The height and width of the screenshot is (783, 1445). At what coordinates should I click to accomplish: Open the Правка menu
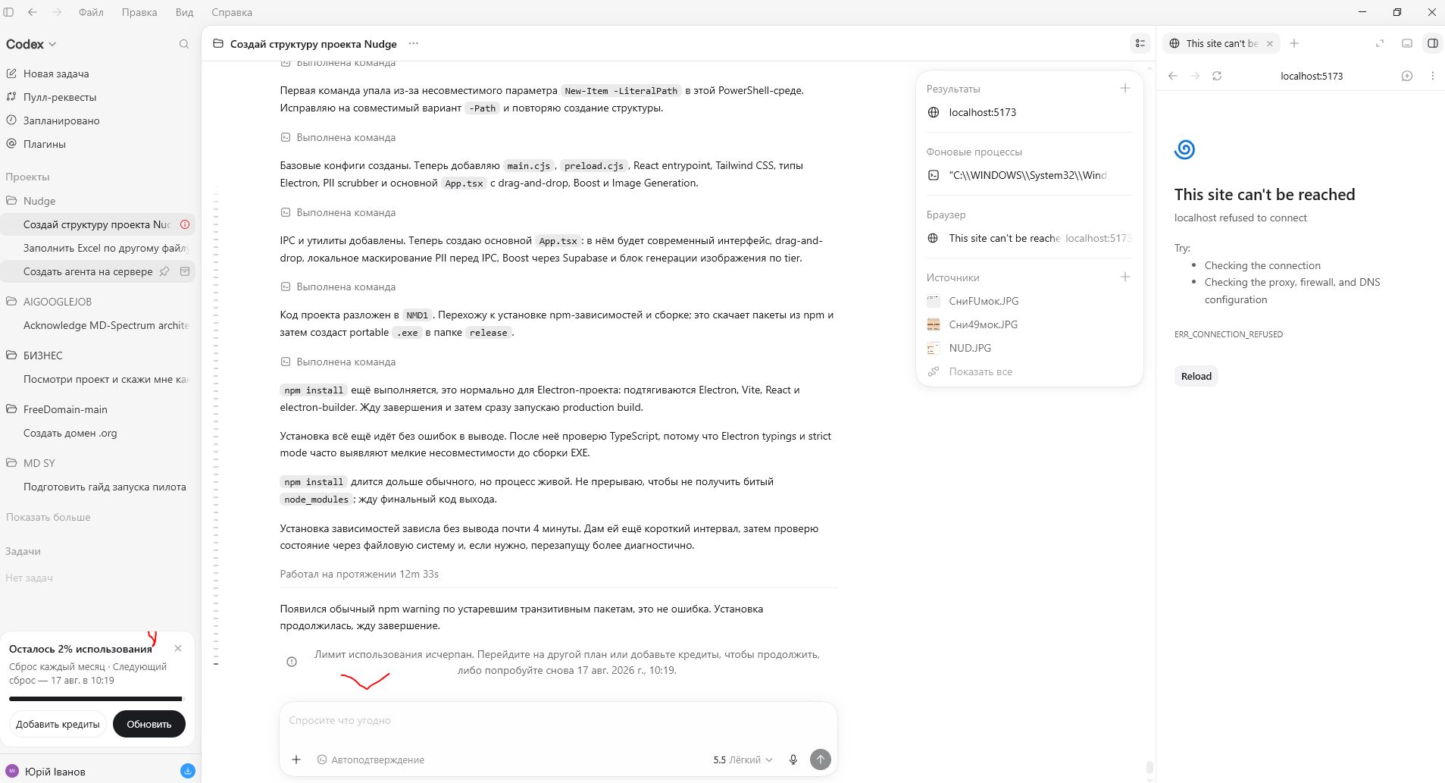(139, 12)
